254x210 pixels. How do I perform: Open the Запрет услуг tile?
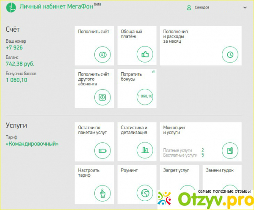point(179,177)
